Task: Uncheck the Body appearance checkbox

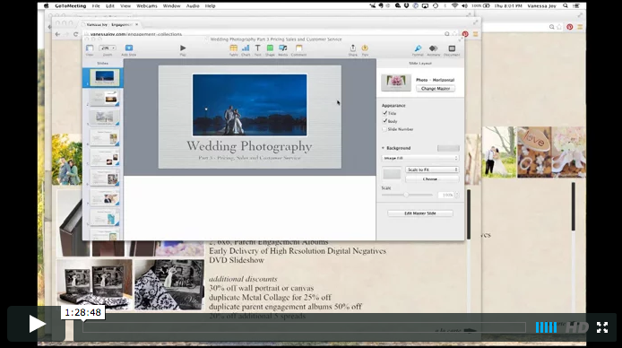Action: coord(384,121)
